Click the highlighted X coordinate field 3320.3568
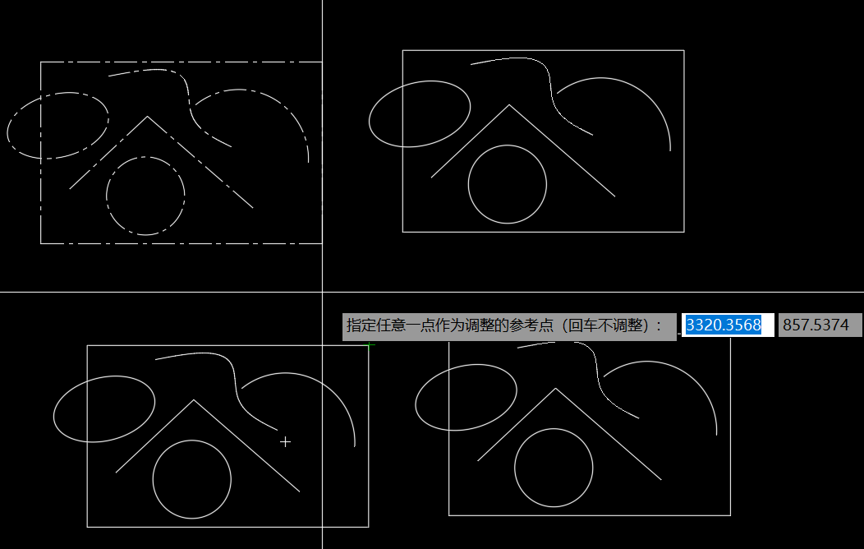864x549 pixels. tap(724, 325)
